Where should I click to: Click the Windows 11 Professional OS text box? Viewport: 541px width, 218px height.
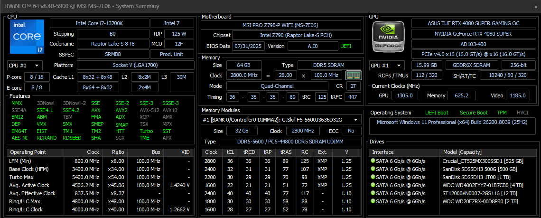(x=452, y=126)
